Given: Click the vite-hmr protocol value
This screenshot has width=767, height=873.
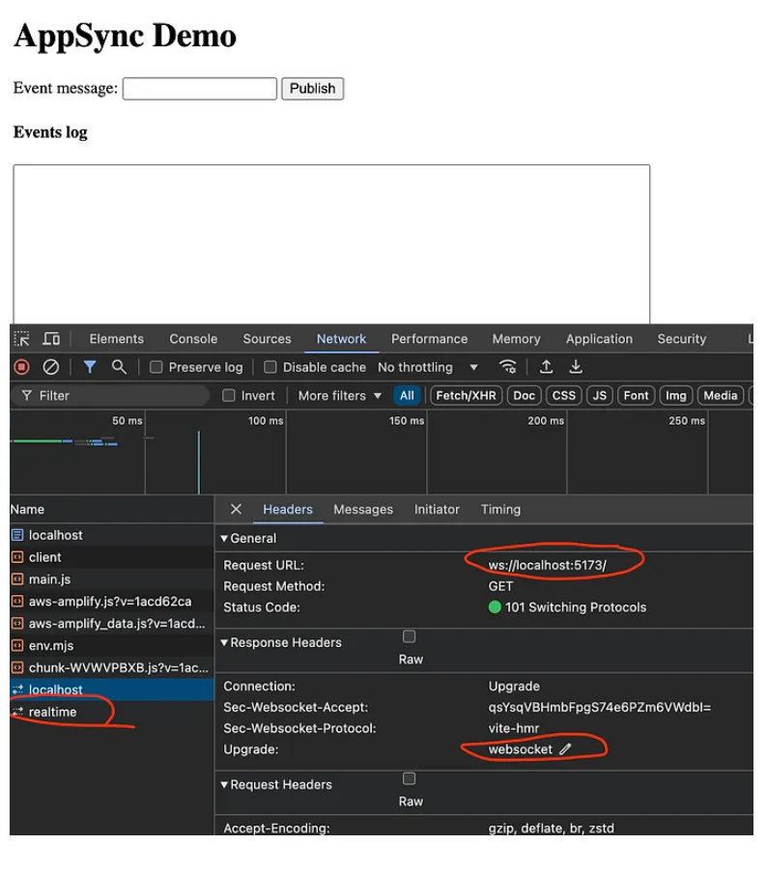Looking at the screenshot, I should pos(514,728).
